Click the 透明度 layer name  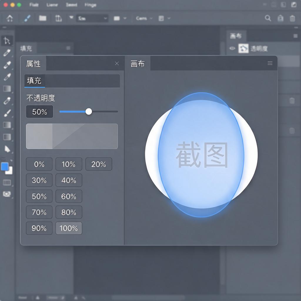coord(259,49)
